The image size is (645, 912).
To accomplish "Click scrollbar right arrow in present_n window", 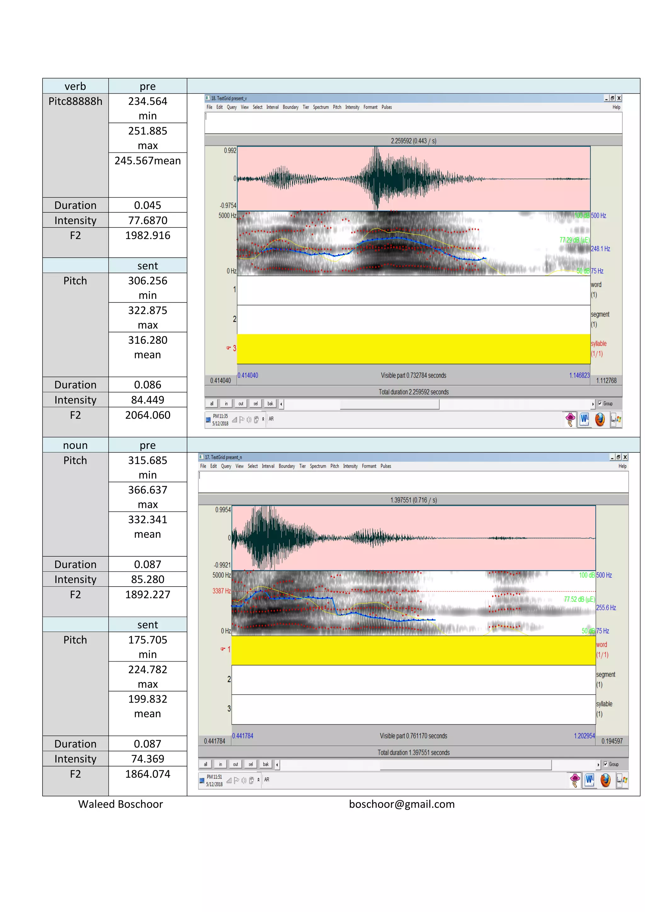I will pos(598,765).
